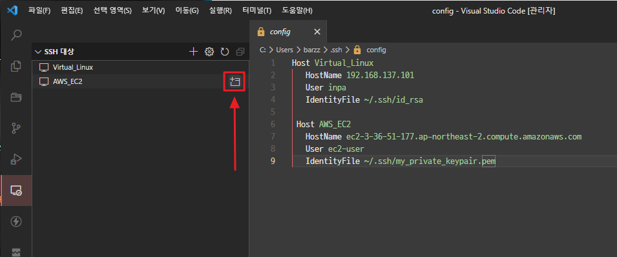Viewport: 617px width, 257px height.
Task: Click the IP address 192.168.137.101
Action: [x=380, y=75]
